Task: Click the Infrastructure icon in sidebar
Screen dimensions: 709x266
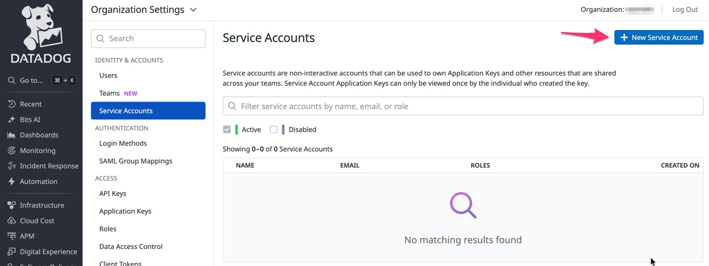Action: point(11,205)
